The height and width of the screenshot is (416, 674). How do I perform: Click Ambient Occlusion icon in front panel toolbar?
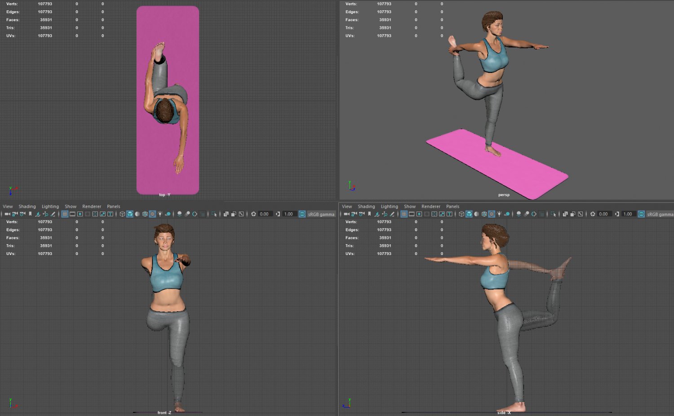coord(180,214)
